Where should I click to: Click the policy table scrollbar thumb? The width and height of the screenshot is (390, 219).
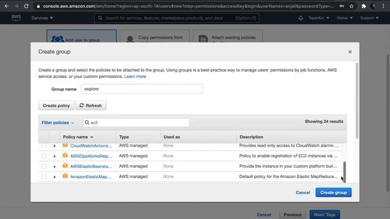tap(344, 172)
